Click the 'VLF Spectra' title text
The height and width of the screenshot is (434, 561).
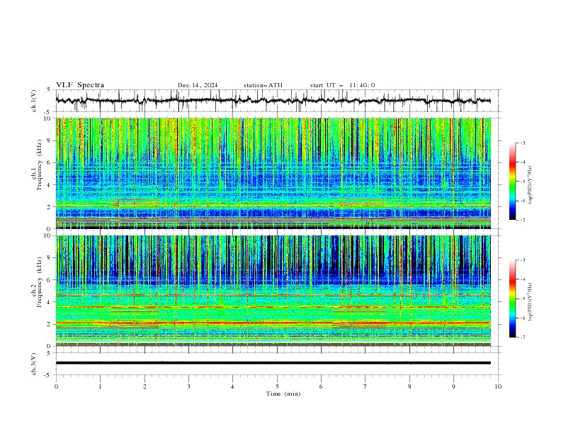[80, 85]
